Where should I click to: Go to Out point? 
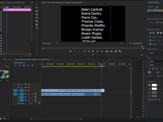(102, 51)
